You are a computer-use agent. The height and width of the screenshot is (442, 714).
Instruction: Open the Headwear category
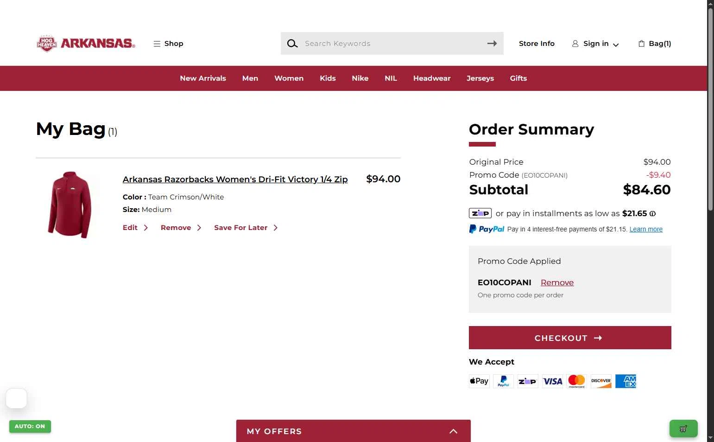click(432, 78)
